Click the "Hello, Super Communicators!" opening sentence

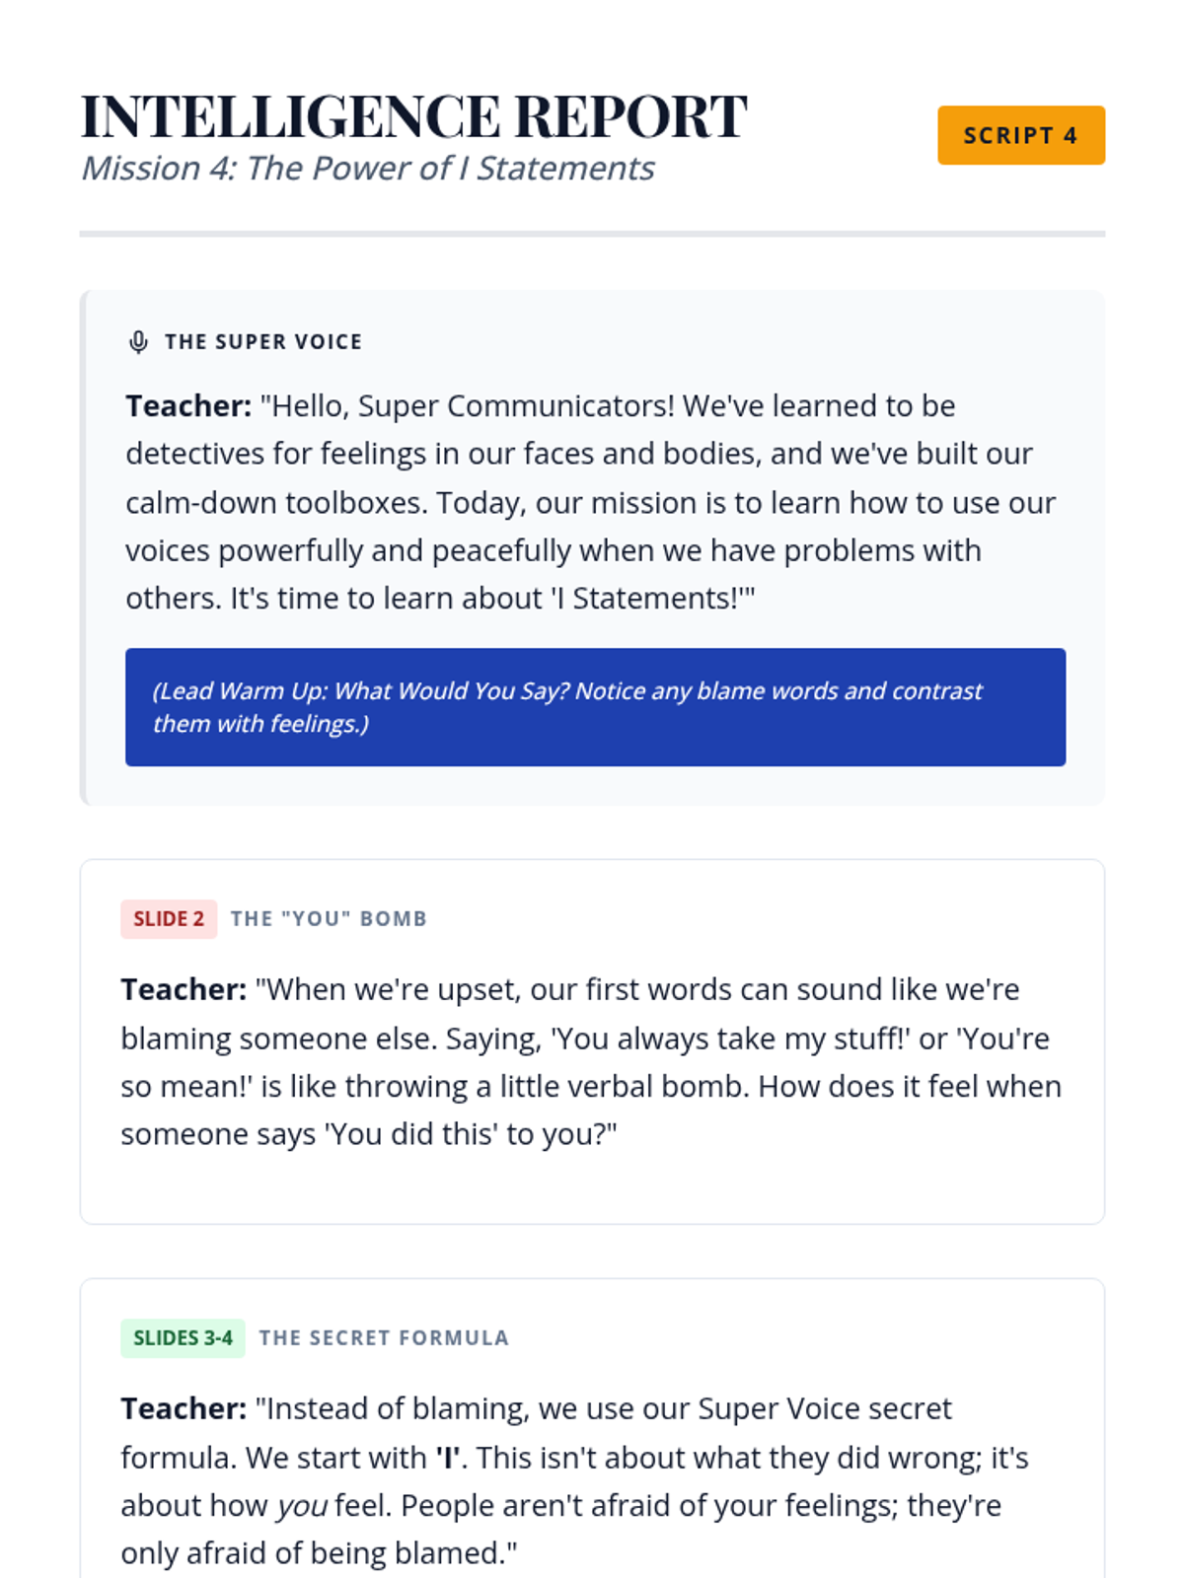click(x=468, y=405)
